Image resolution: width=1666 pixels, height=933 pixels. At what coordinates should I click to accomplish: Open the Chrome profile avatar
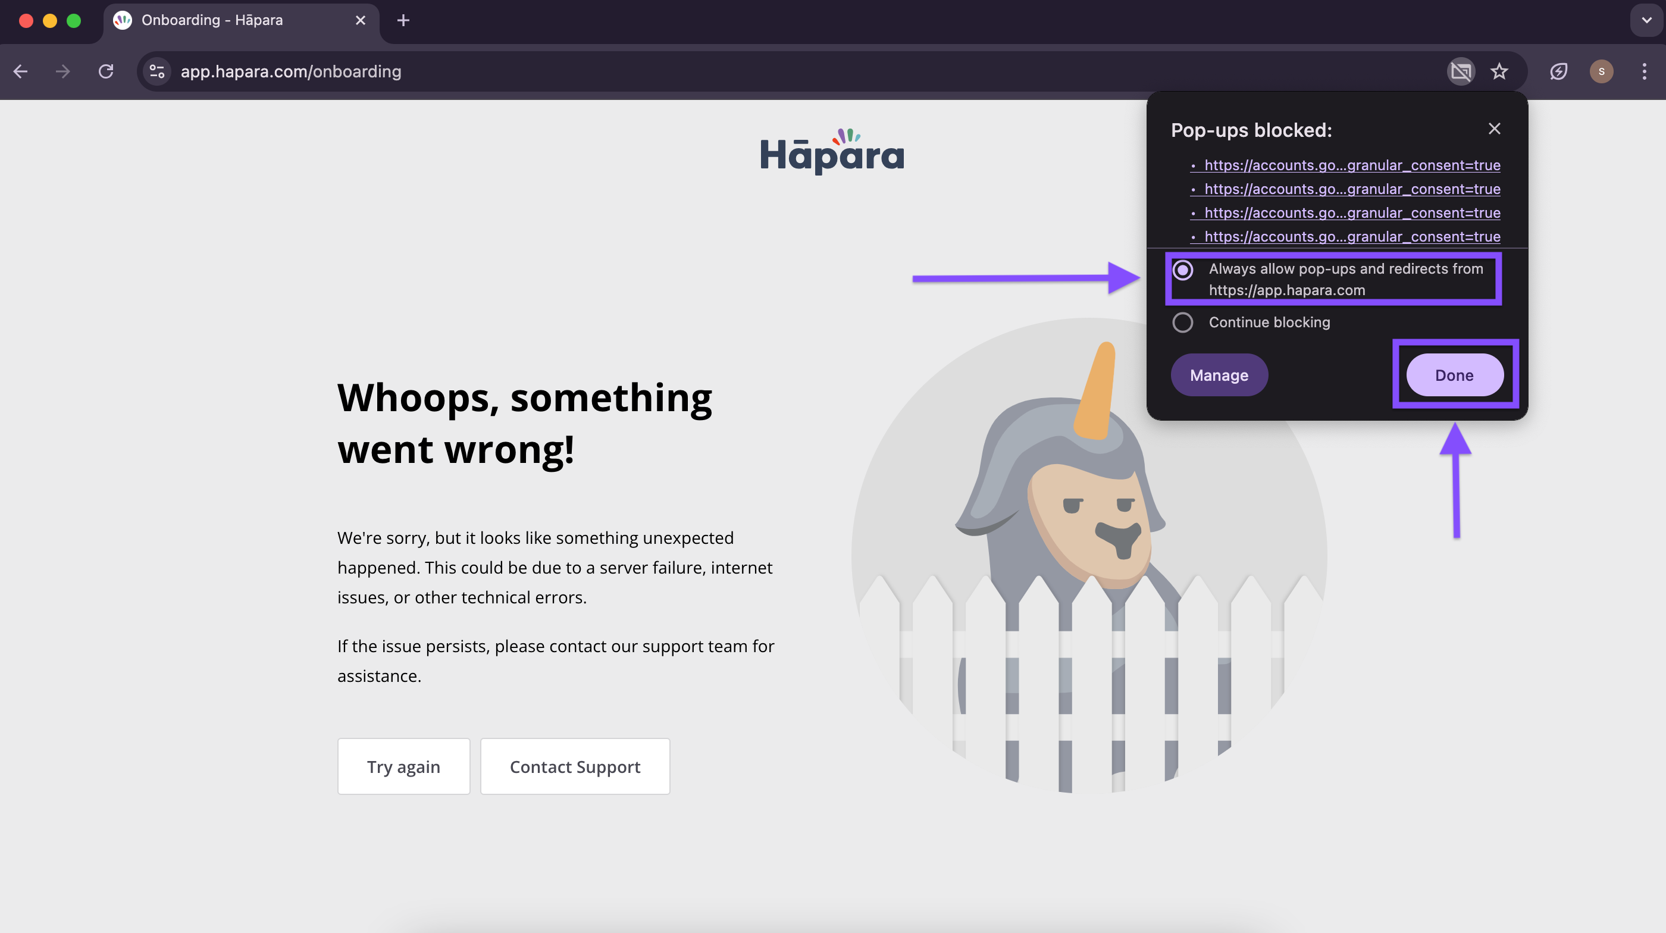pos(1601,71)
